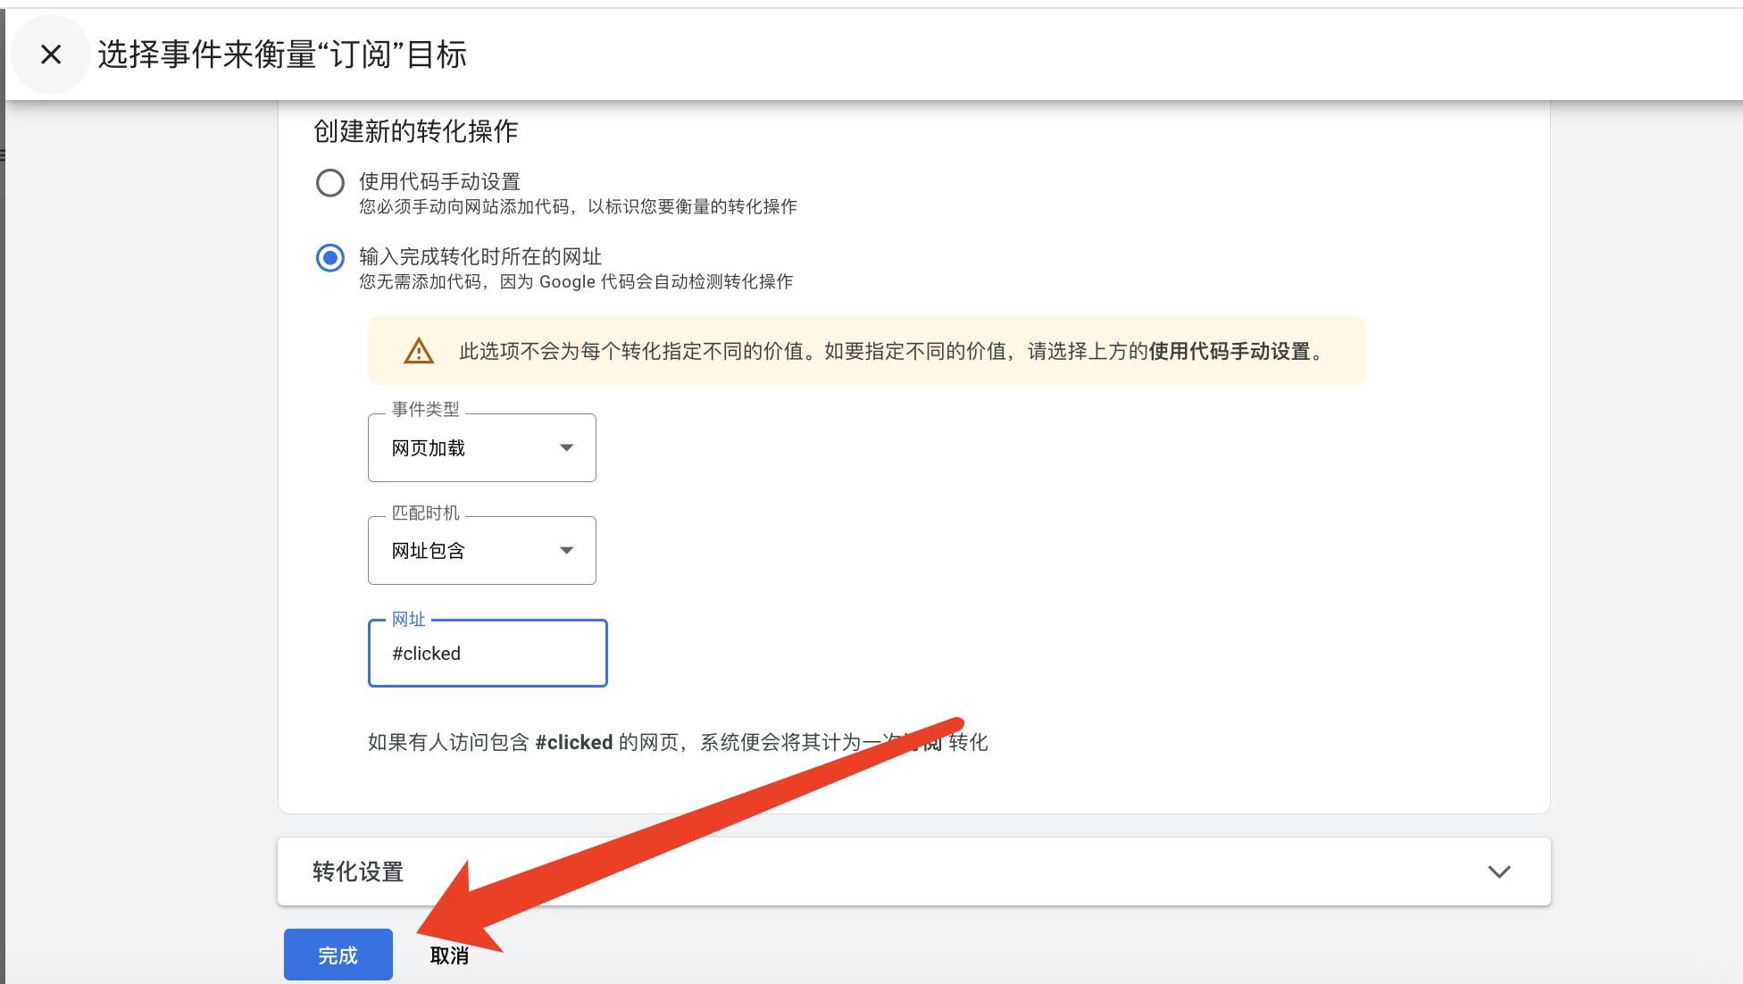This screenshot has width=1743, height=984.
Task: Expand the 转化设置 section chevron
Action: (x=1499, y=871)
